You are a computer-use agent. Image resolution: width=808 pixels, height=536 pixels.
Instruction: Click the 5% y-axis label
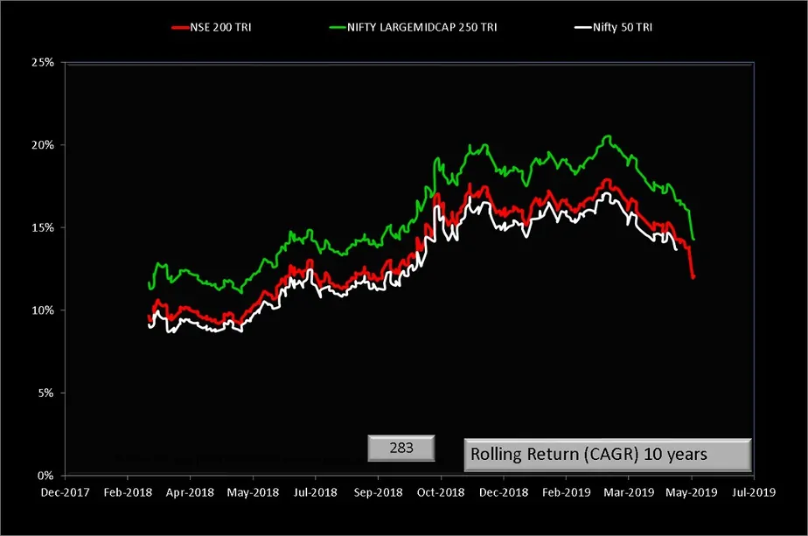[x=45, y=393]
